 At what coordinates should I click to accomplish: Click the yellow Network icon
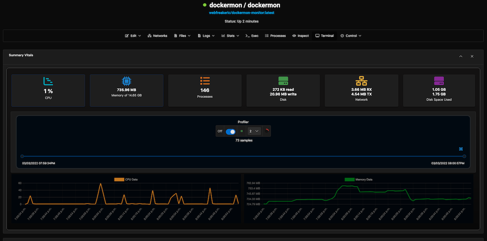click(x=362, y=81)
